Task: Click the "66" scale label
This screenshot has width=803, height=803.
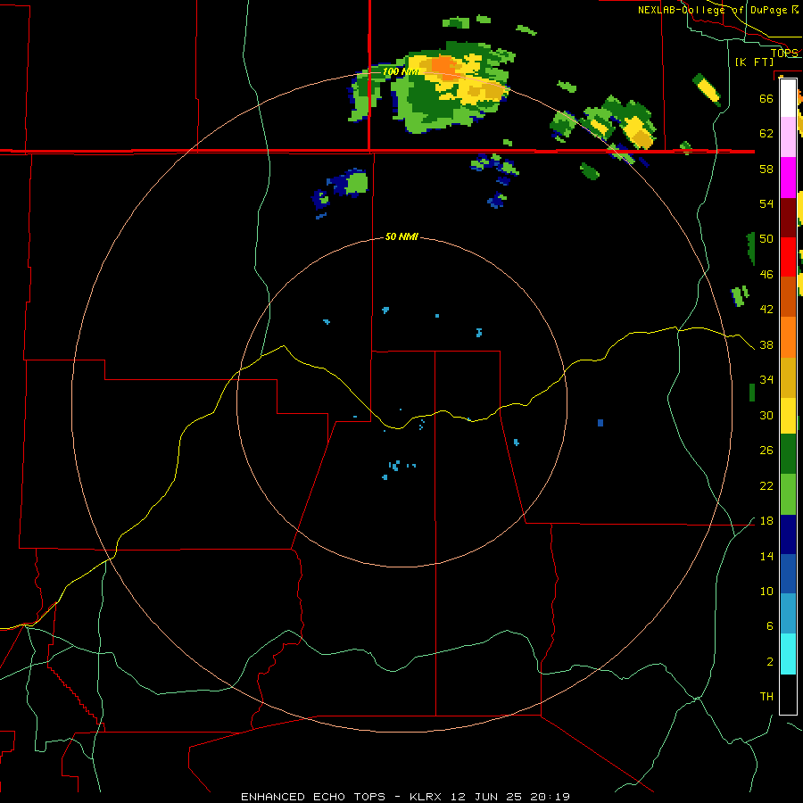Action: [x=766, y=98]
